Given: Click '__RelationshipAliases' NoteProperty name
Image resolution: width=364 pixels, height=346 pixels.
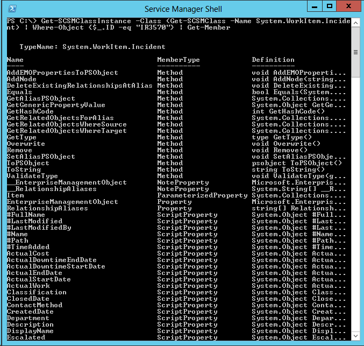Looking at the screenshot, I should click(52, 189).
